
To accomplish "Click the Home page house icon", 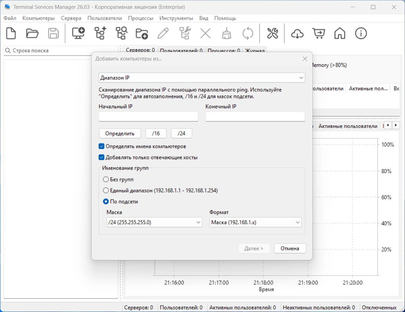I will tap(340, 33).
